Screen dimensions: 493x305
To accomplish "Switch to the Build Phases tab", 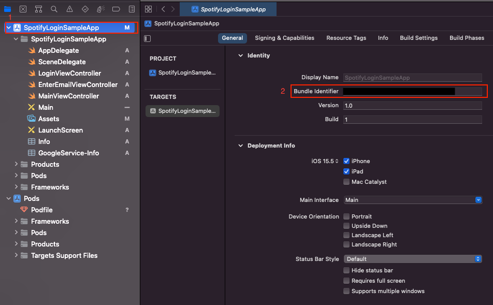I will click(x=467, y=38).
